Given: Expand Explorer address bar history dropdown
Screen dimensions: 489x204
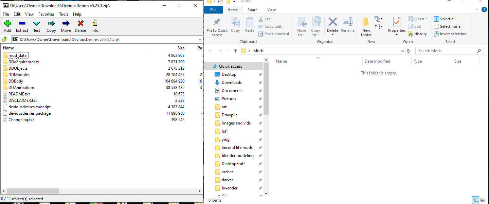Looking at the screenshot, I should pyautogui.click(x=403, y=51).
